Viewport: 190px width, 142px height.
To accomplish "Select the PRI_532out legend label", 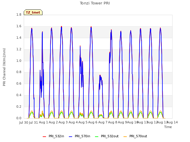I will click(110, 136).
